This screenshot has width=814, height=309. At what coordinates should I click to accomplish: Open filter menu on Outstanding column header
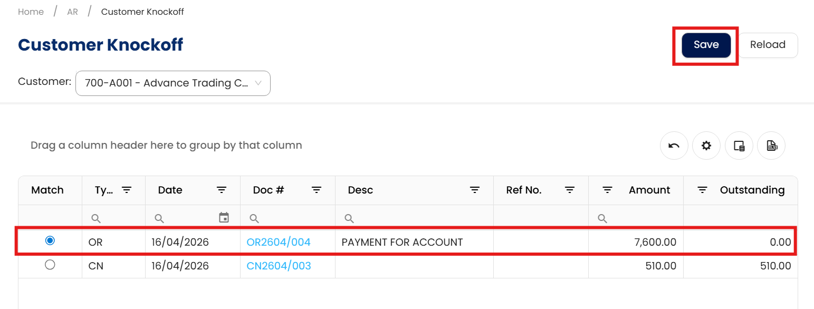click(x=702, y=190)
